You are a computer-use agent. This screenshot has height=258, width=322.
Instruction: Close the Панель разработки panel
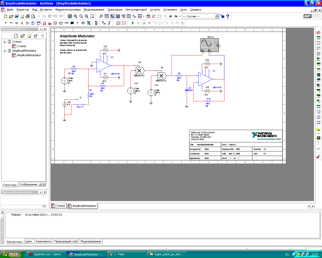(x=45, y=29)
